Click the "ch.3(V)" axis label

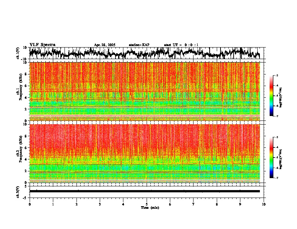pyautogui.click(x=18, y=192)
